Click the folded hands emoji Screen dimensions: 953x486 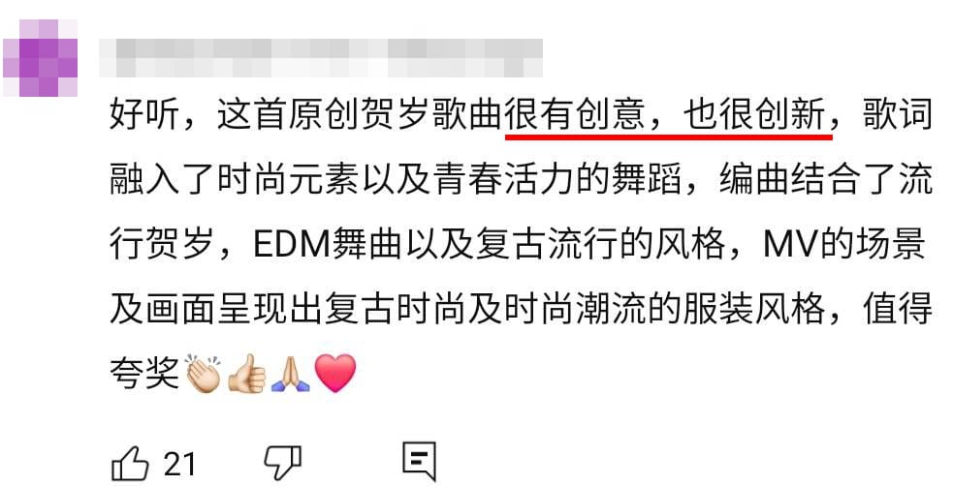click(290, 373)
